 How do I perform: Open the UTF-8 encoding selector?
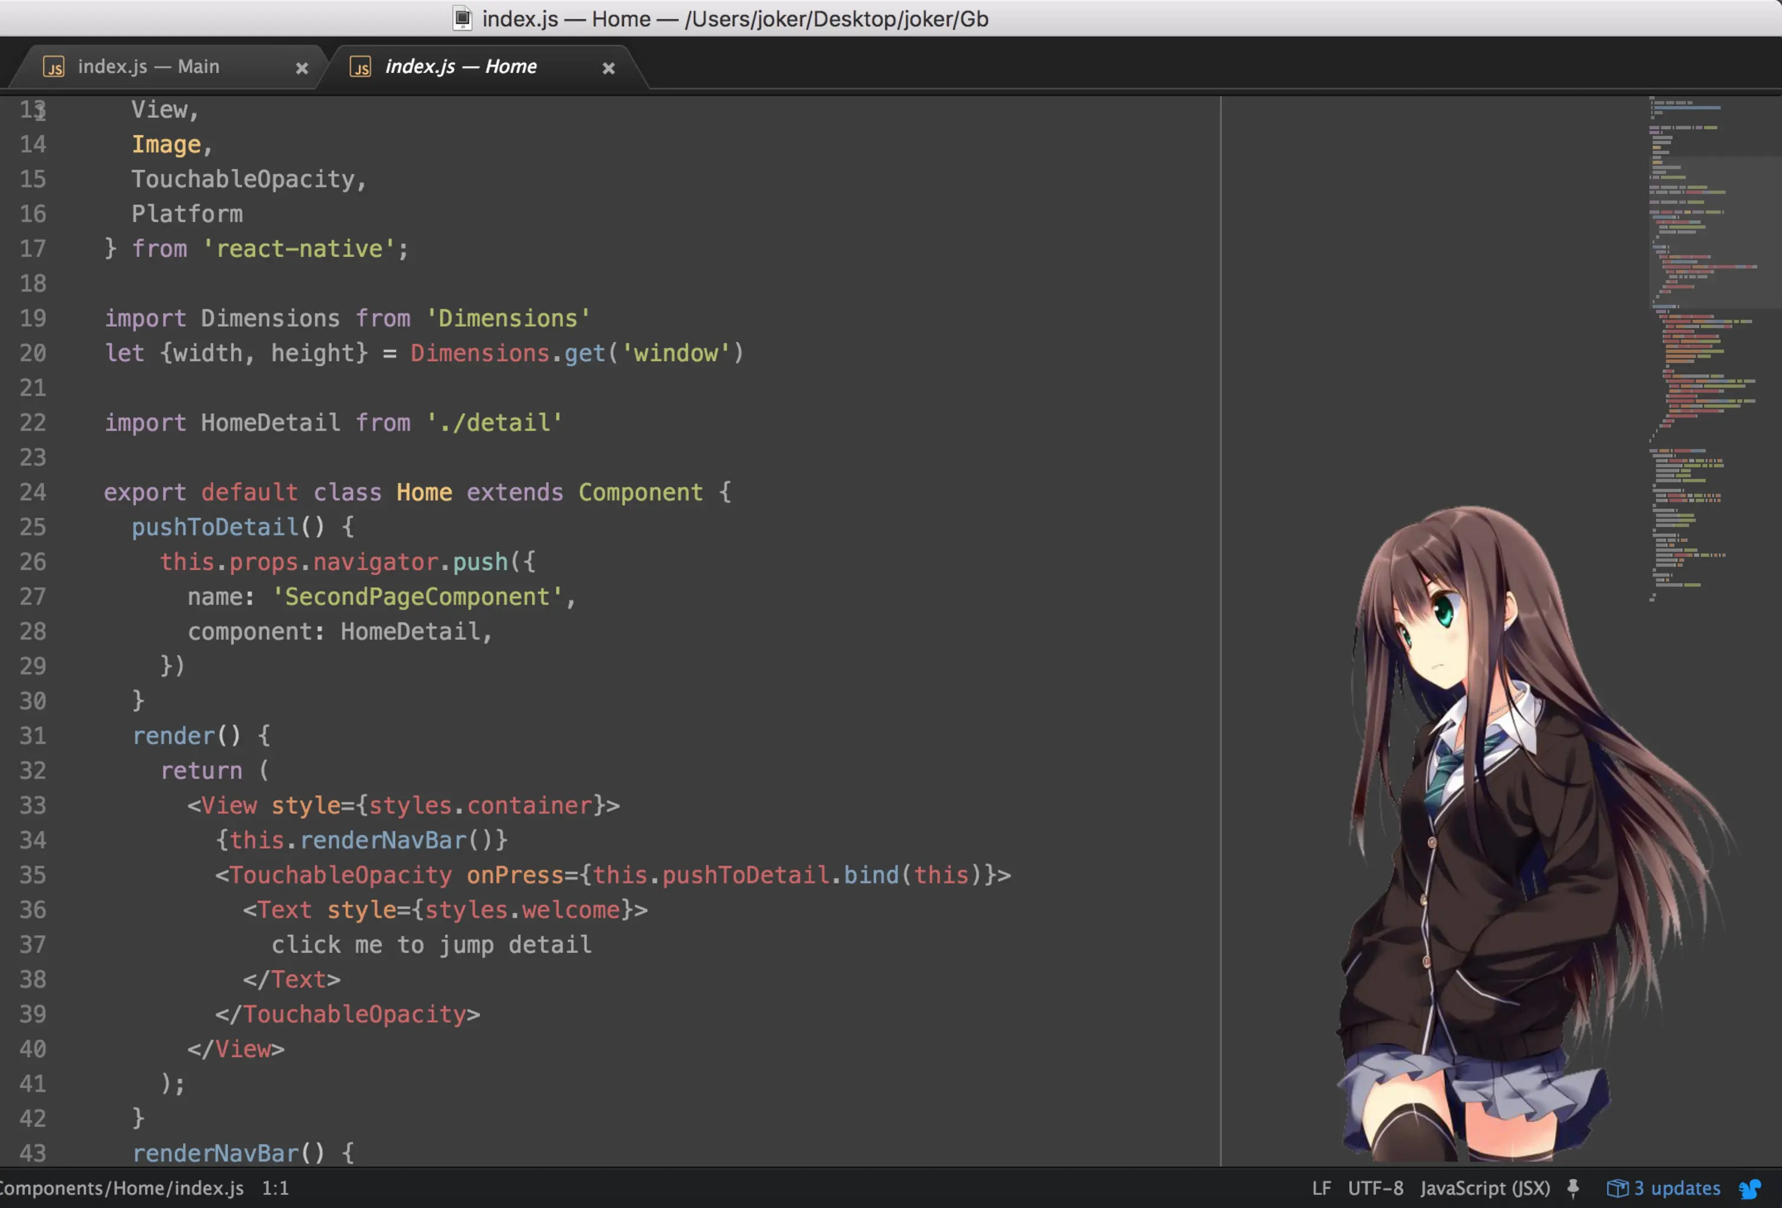1375,1188
